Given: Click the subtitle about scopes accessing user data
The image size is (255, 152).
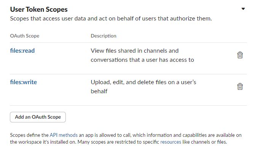Looking at the screenshot, I should coord(110,19).
